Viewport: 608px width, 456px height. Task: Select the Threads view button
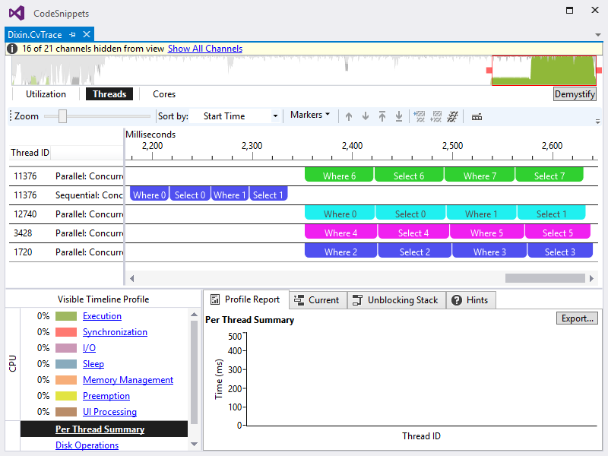click(109, 94)
